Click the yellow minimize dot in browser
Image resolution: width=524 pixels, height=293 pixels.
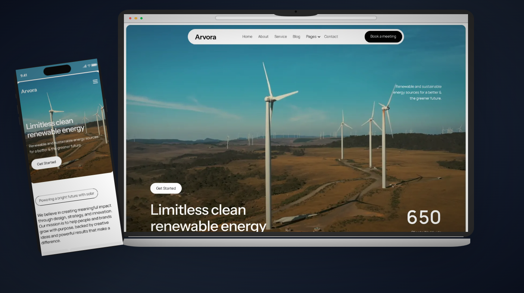coord(136,18)
